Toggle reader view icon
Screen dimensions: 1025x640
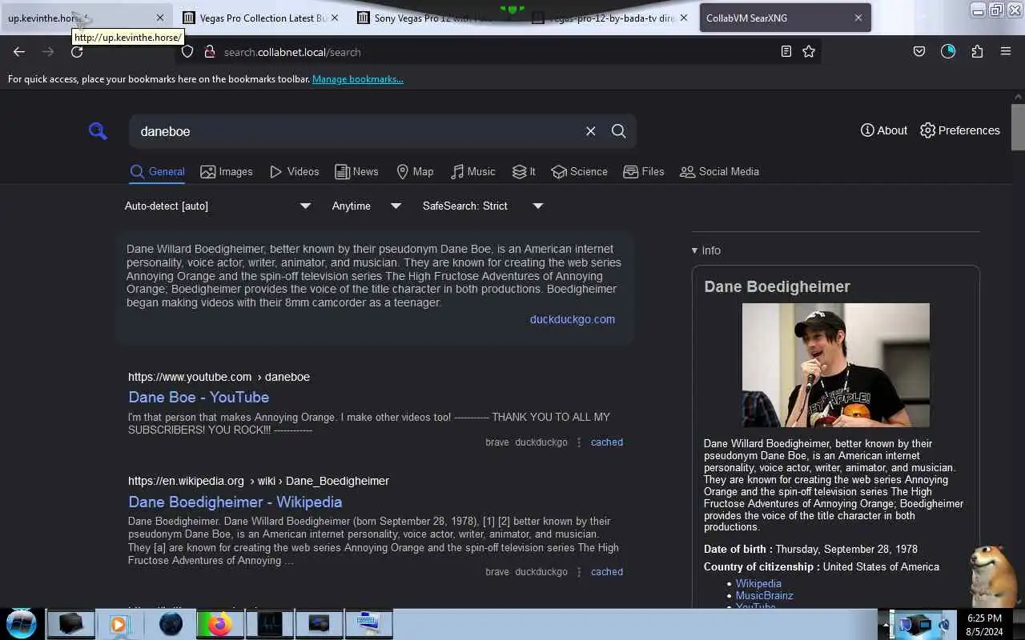(786, 52)
